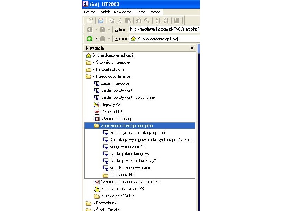This screenshot has height=211, width=282.
Task: Click the green back arrow button
Action: [90, 39]
